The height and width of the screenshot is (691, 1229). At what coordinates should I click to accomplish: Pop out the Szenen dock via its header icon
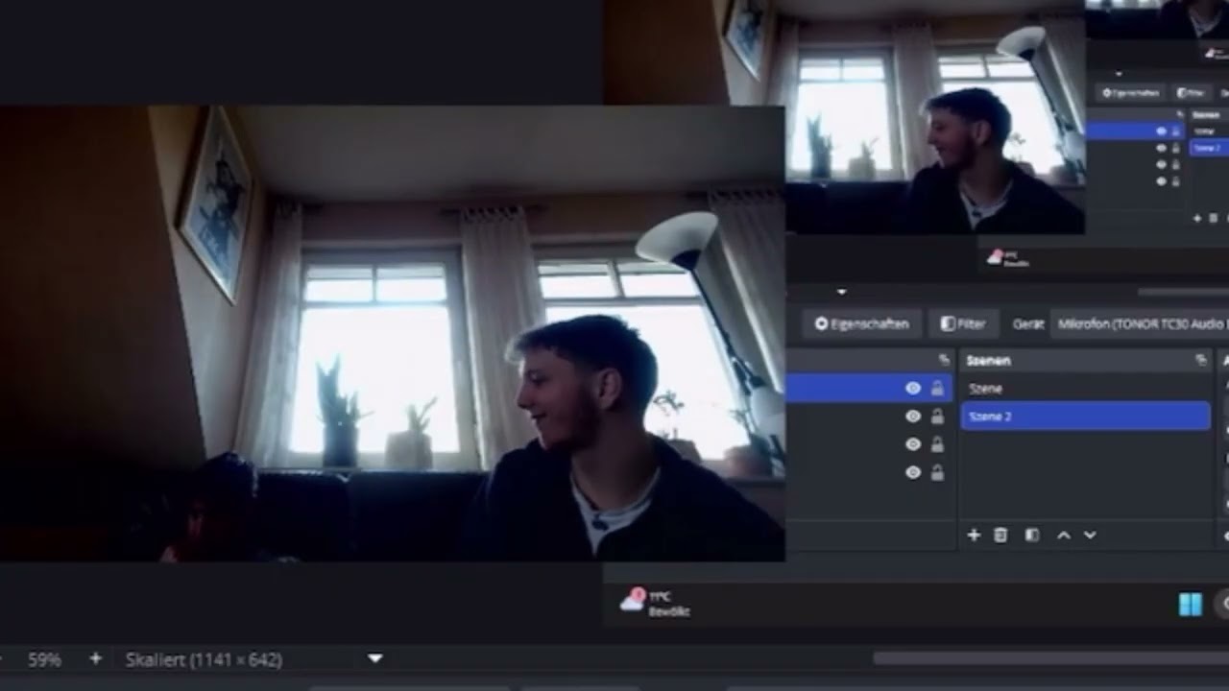[1200, 360]
